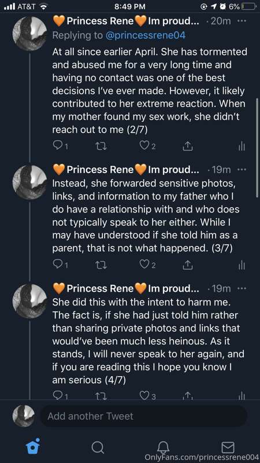The height and width of the screenshot is (463, 260).
Task: Click the thread scrollbar indicator
Action: pos(257,146)
